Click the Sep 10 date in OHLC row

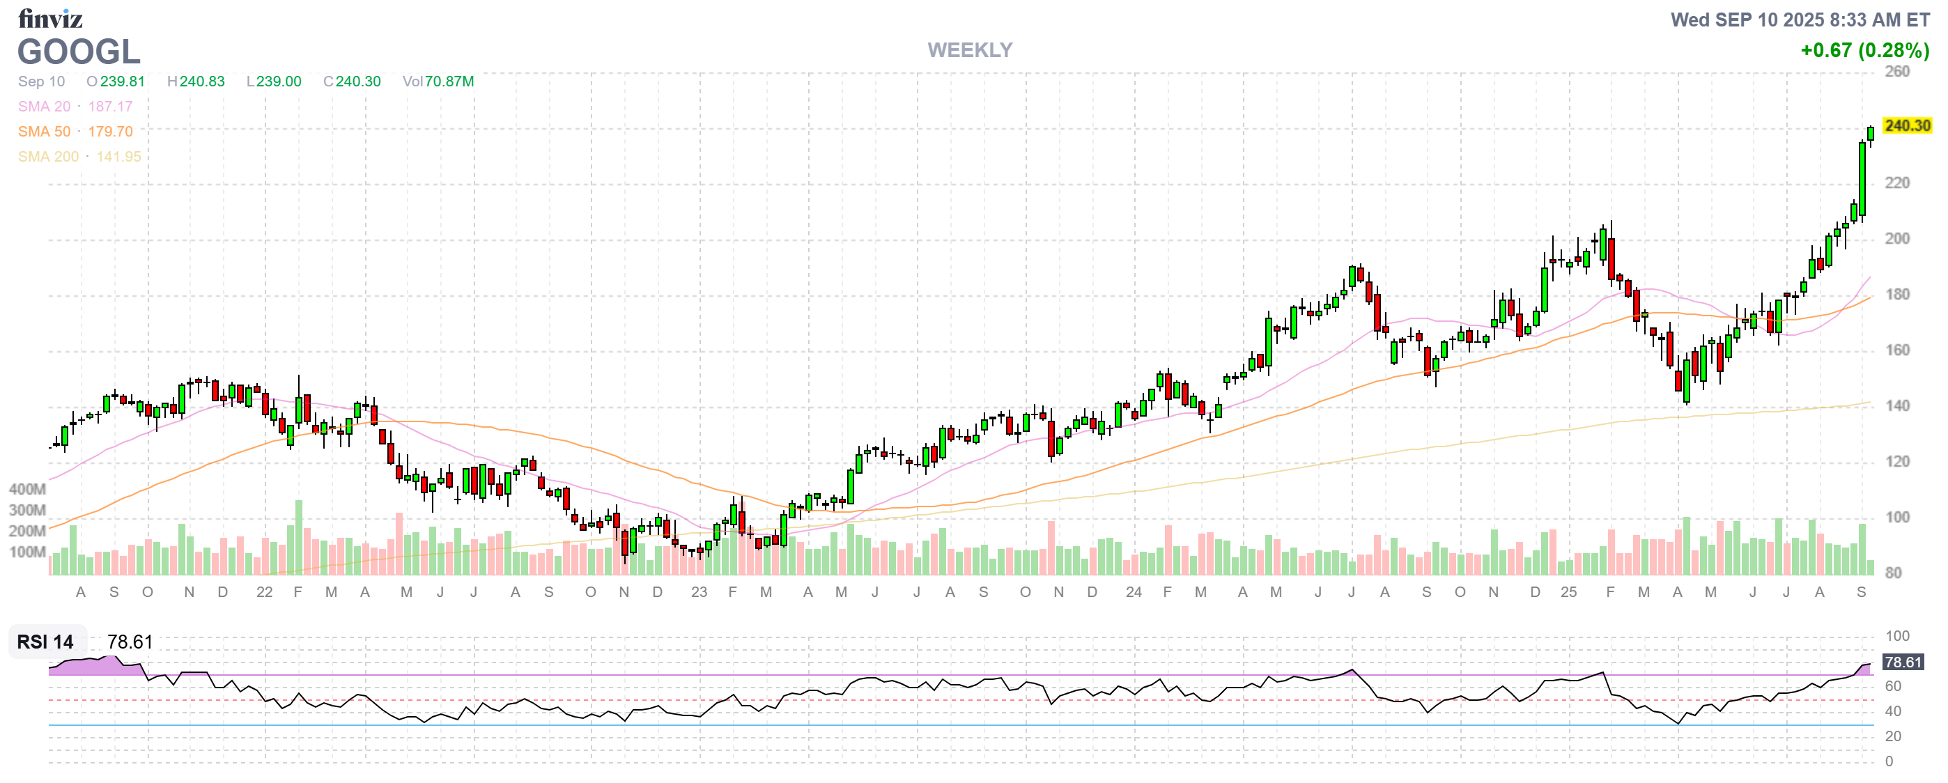coord(42,82)
